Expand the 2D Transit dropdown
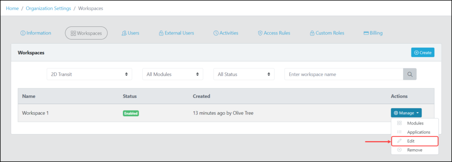 [x=89, y=74]
